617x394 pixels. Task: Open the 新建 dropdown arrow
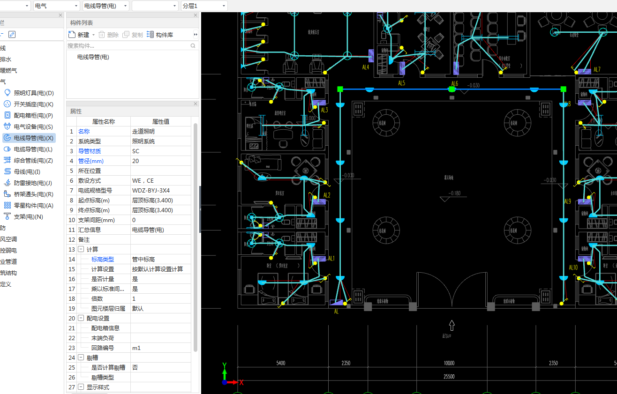(x=93, y=35)
